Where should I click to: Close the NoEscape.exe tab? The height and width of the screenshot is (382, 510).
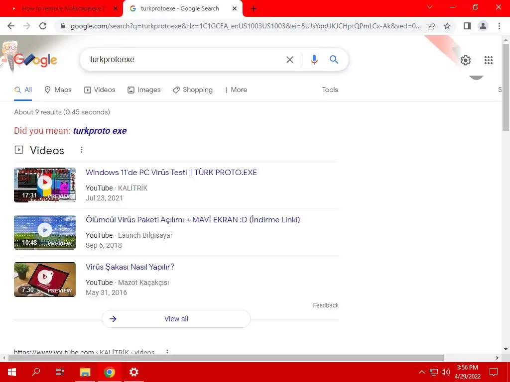pos(116,9)
